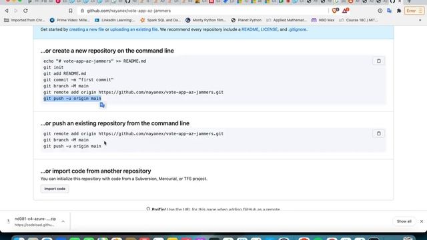The image size is (427, 240).
Task: Bookmark this page using the bookmark icon
Action: tap(71, 11)
